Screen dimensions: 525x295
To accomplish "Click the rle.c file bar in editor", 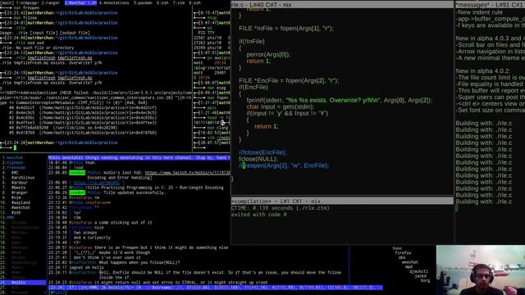I will pyautogui.click(x=342, y=5).
